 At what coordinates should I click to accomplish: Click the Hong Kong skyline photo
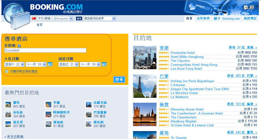[145, 57]
